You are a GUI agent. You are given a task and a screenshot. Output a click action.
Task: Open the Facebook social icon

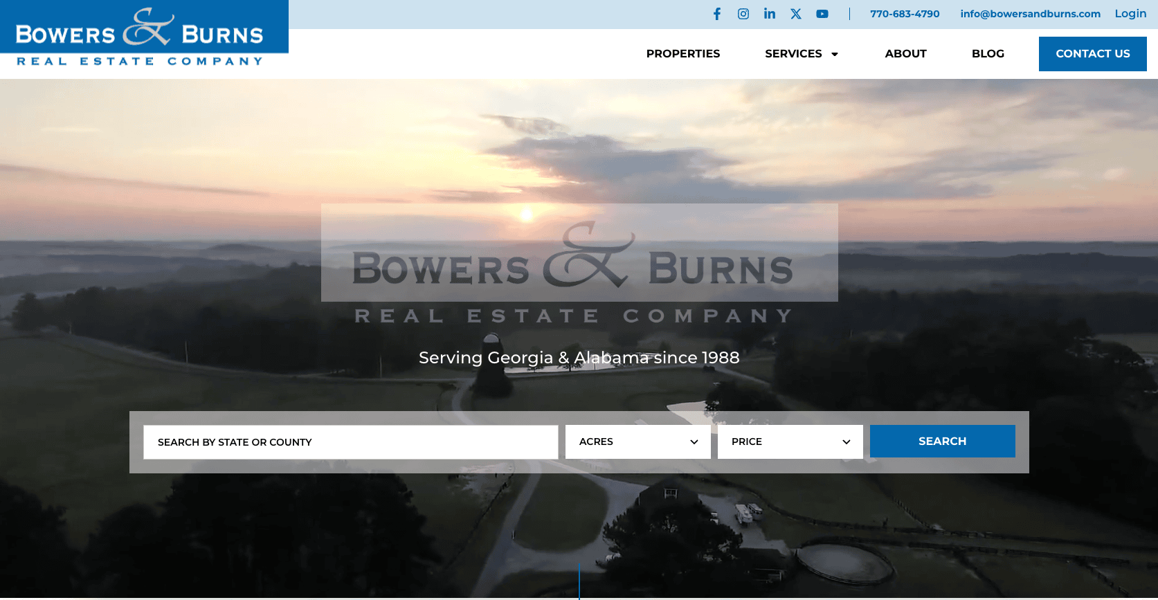[x=717, y=14]
